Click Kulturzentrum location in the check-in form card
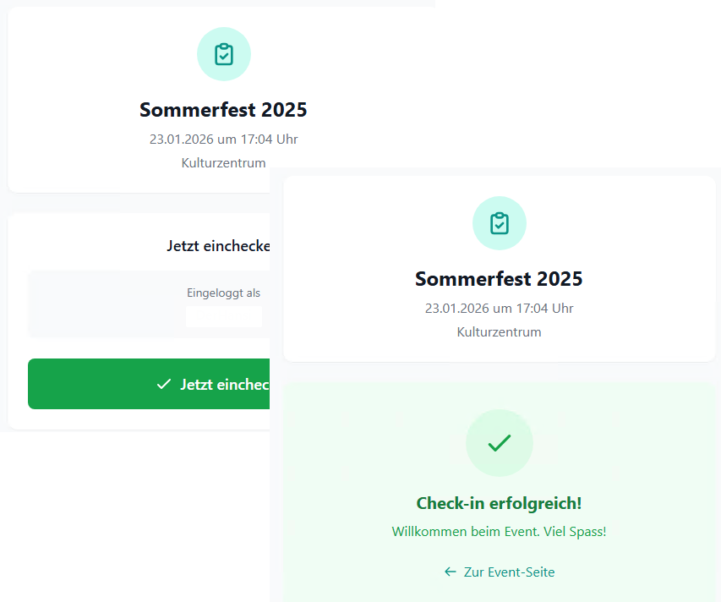The width and height of the screenshot is (721, 602). pyautogui.click(x=223, y=163)
